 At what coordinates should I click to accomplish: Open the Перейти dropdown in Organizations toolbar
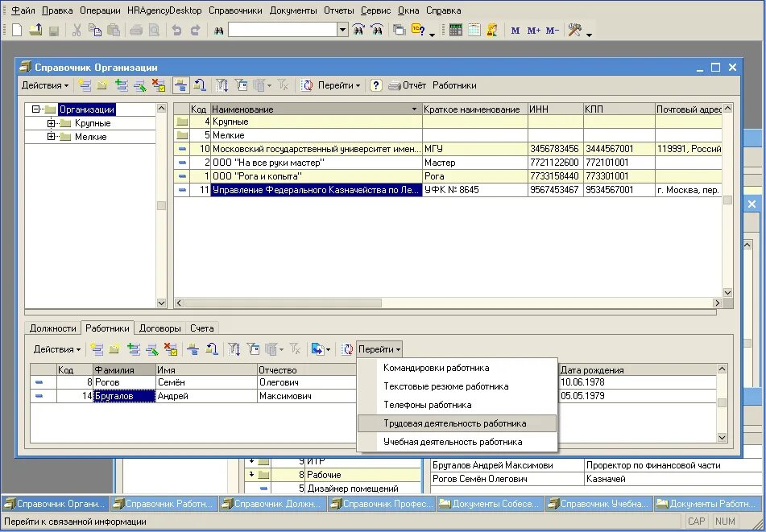339,85
